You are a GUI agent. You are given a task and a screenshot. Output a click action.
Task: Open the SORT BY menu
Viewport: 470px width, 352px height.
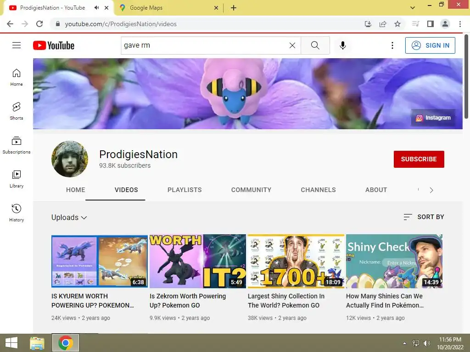pyautogui.click(x=424, y=217)
